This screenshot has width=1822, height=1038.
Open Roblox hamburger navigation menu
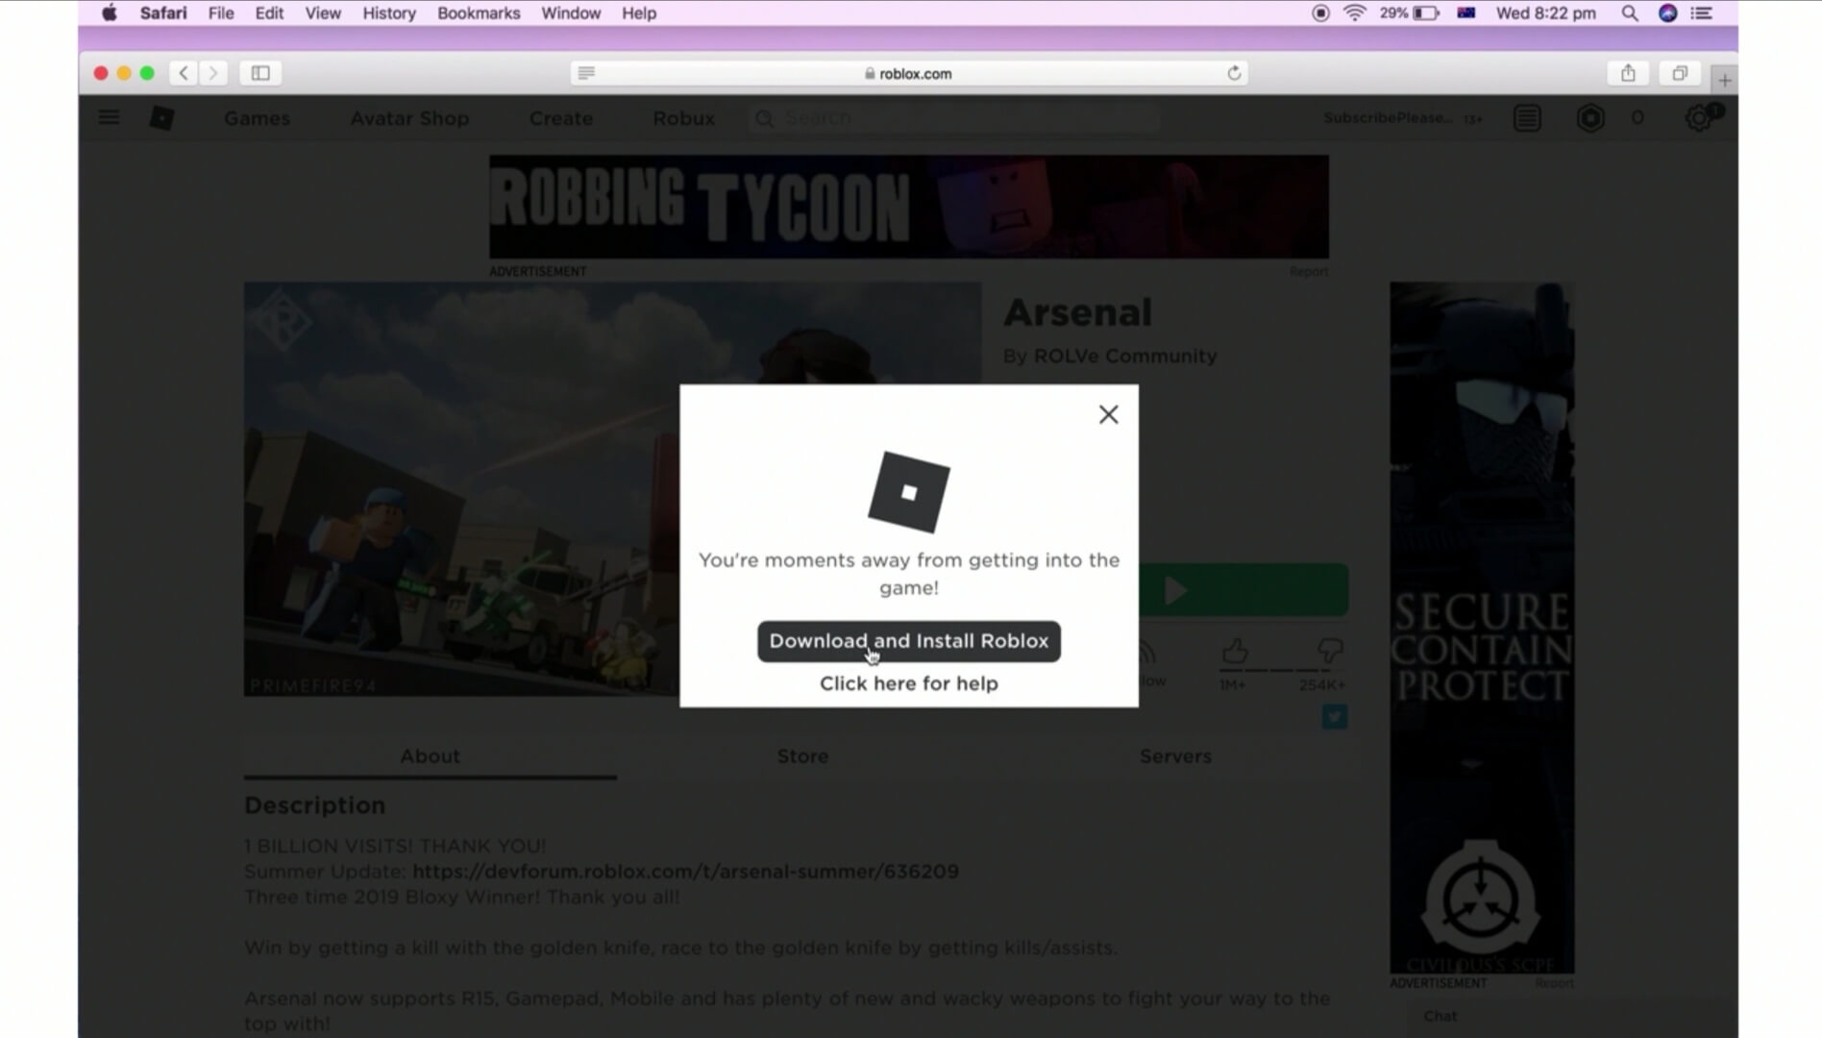pos(109,117)
